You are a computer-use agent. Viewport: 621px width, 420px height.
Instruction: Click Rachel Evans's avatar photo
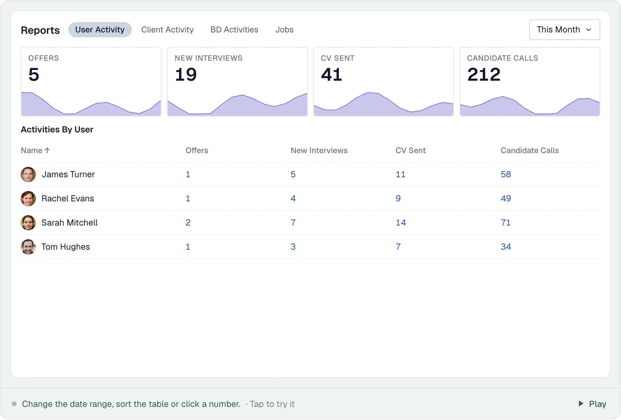28,199
